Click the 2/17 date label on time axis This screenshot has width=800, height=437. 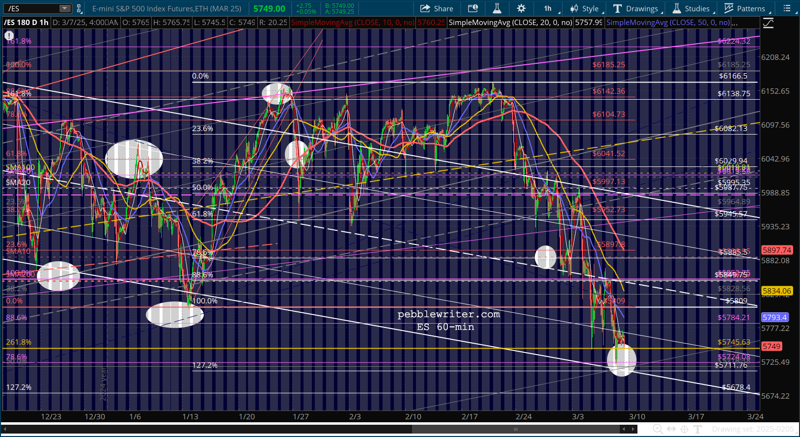click(470, 417)
